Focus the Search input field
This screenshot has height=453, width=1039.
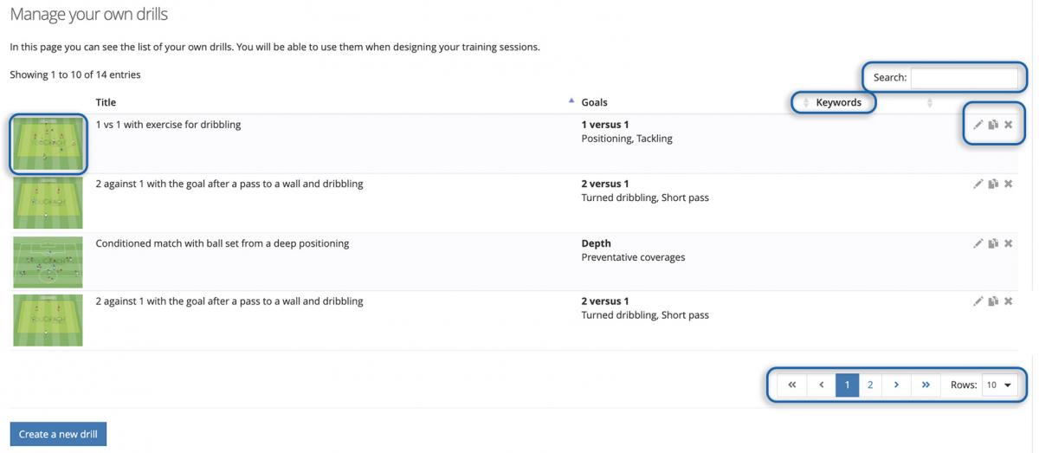point(965,78)
